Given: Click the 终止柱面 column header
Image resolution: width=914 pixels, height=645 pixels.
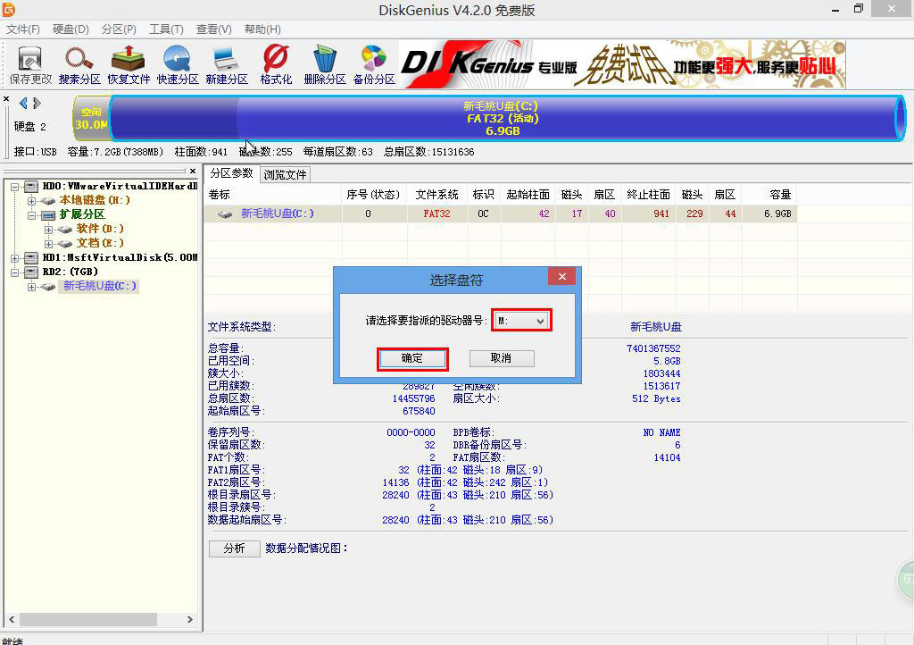Looking at the screenshot, I should coord(648,195).
